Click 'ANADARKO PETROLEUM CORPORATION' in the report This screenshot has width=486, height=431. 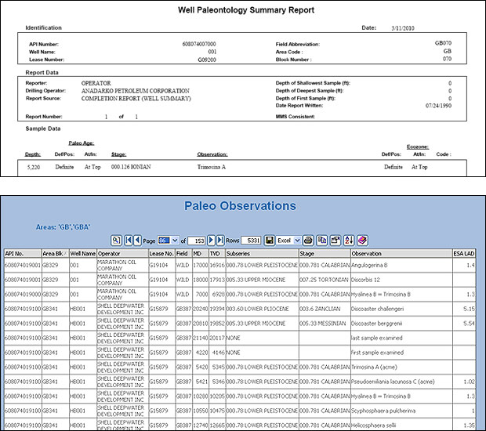136,91
